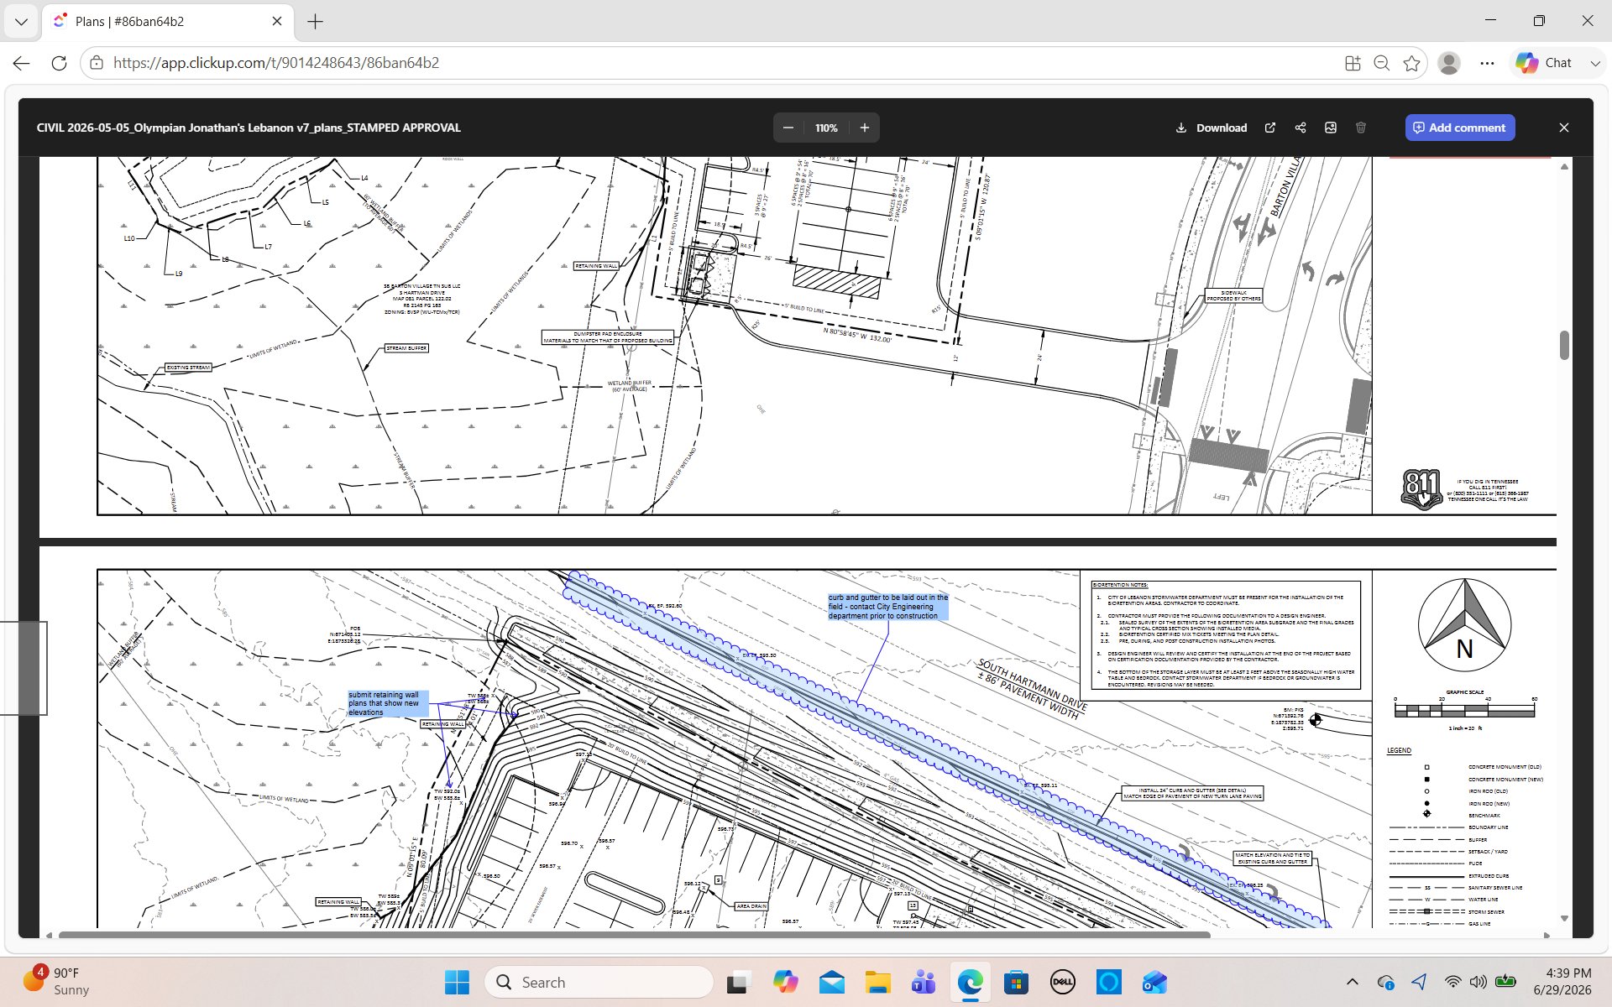
Task: Open network settings from Wi-Fi icon
Action: tap(1452, 982)
